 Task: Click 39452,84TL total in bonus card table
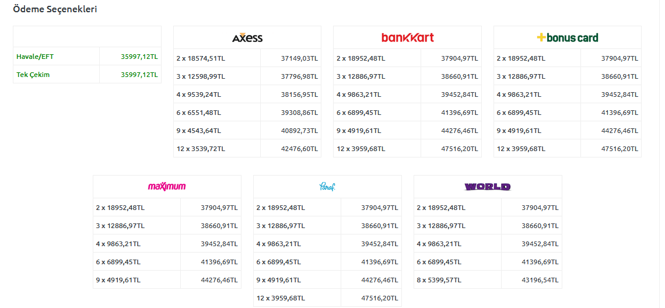click(619, 94)
